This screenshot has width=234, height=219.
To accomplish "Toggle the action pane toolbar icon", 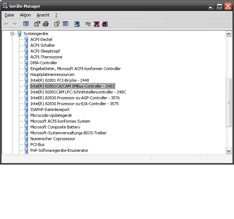I will 65,24.
